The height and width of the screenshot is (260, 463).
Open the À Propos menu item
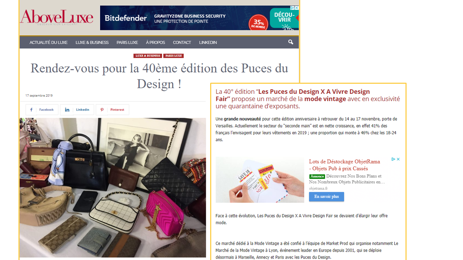pyautogui.click(x=156, y=43)
